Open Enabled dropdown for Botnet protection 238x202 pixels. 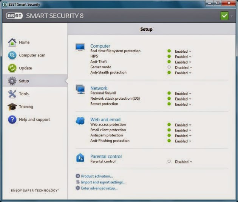[x=183, y=105]
